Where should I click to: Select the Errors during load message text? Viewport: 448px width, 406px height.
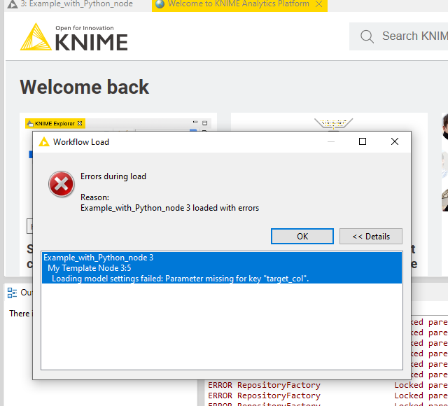coord(113,176)
